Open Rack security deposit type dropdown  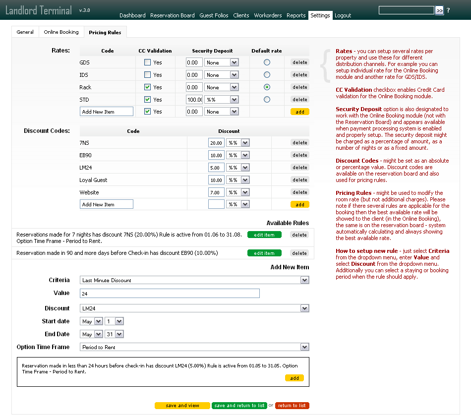(222, 87)
